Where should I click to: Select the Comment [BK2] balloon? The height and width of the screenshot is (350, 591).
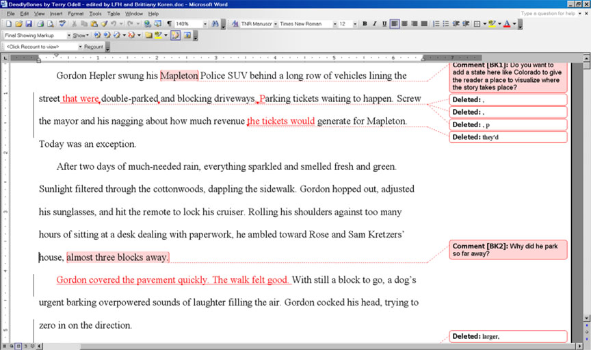tap(508, 249)
